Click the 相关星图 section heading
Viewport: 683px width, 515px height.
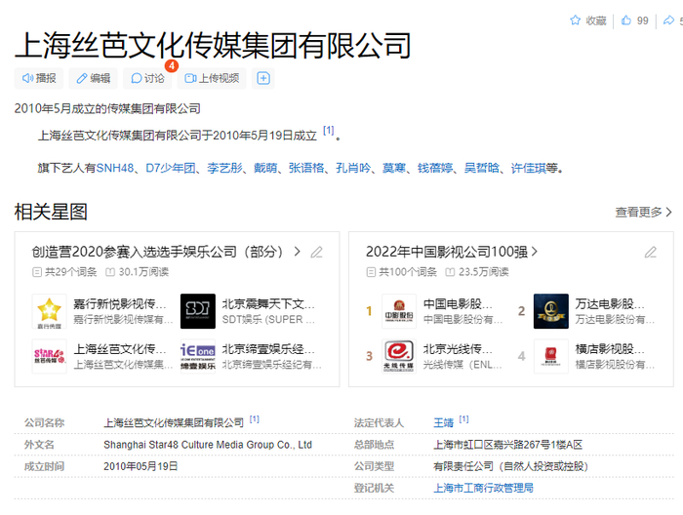click(51, 212)
